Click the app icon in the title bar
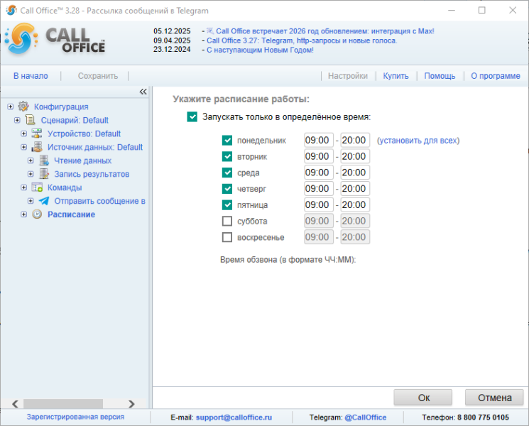The image size is (529, 426). click(x=11, y=10)
